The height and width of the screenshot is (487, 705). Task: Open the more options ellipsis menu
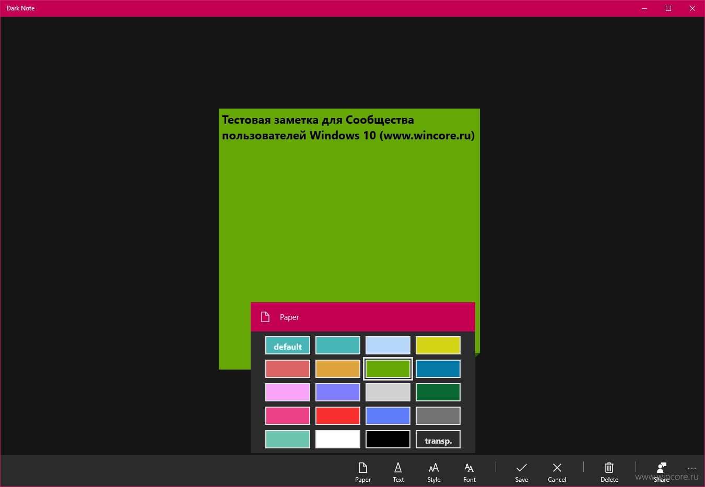692,468
